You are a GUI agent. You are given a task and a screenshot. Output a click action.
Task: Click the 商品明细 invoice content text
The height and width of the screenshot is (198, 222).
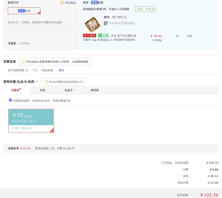48,70
